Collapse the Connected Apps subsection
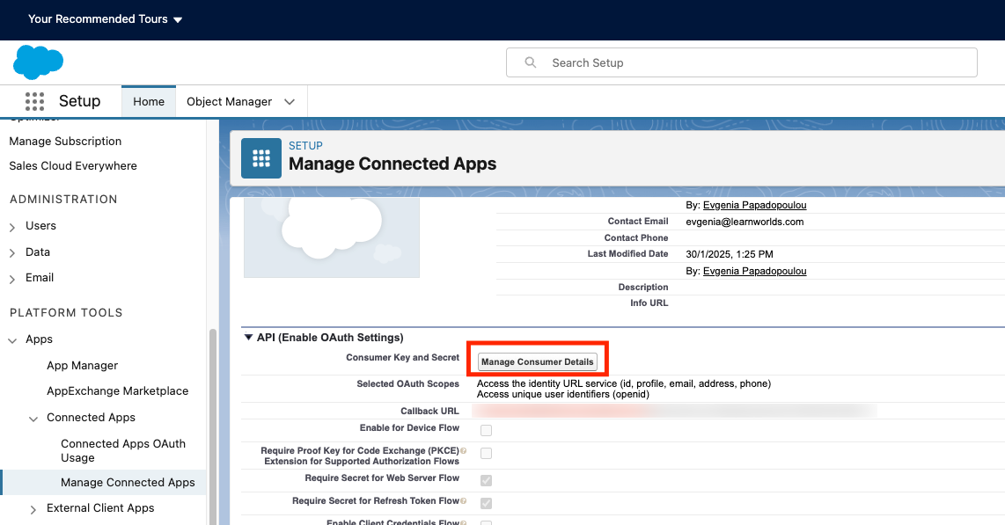Screen dimensions: 1005x525 coord(33,418)
